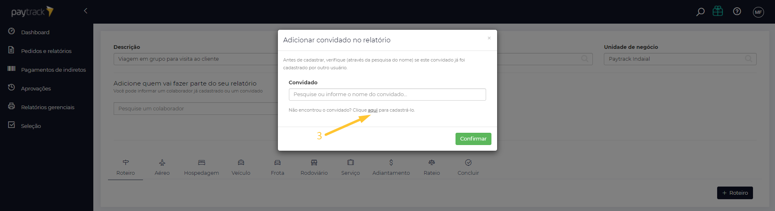Open Unidade de negócio search dropdown

(x=680, y=59)
